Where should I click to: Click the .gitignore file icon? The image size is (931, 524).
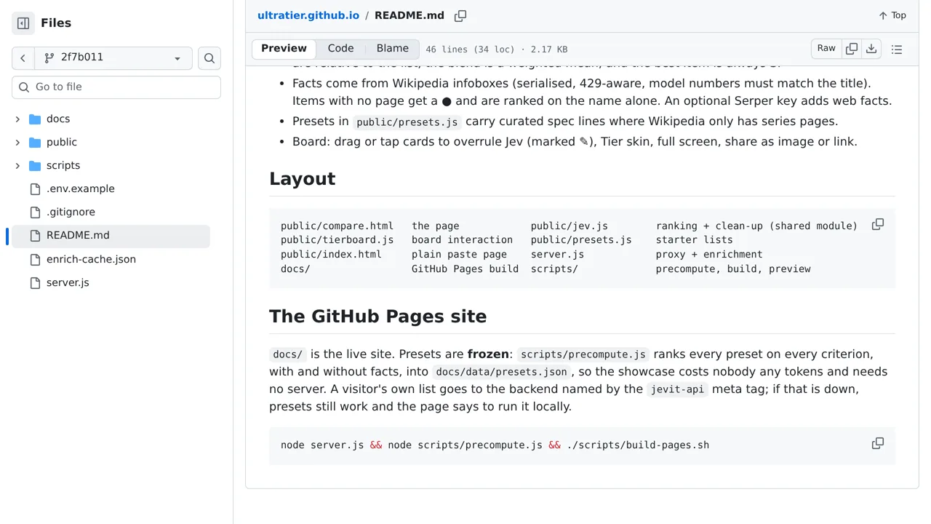(x=35, y=213)
